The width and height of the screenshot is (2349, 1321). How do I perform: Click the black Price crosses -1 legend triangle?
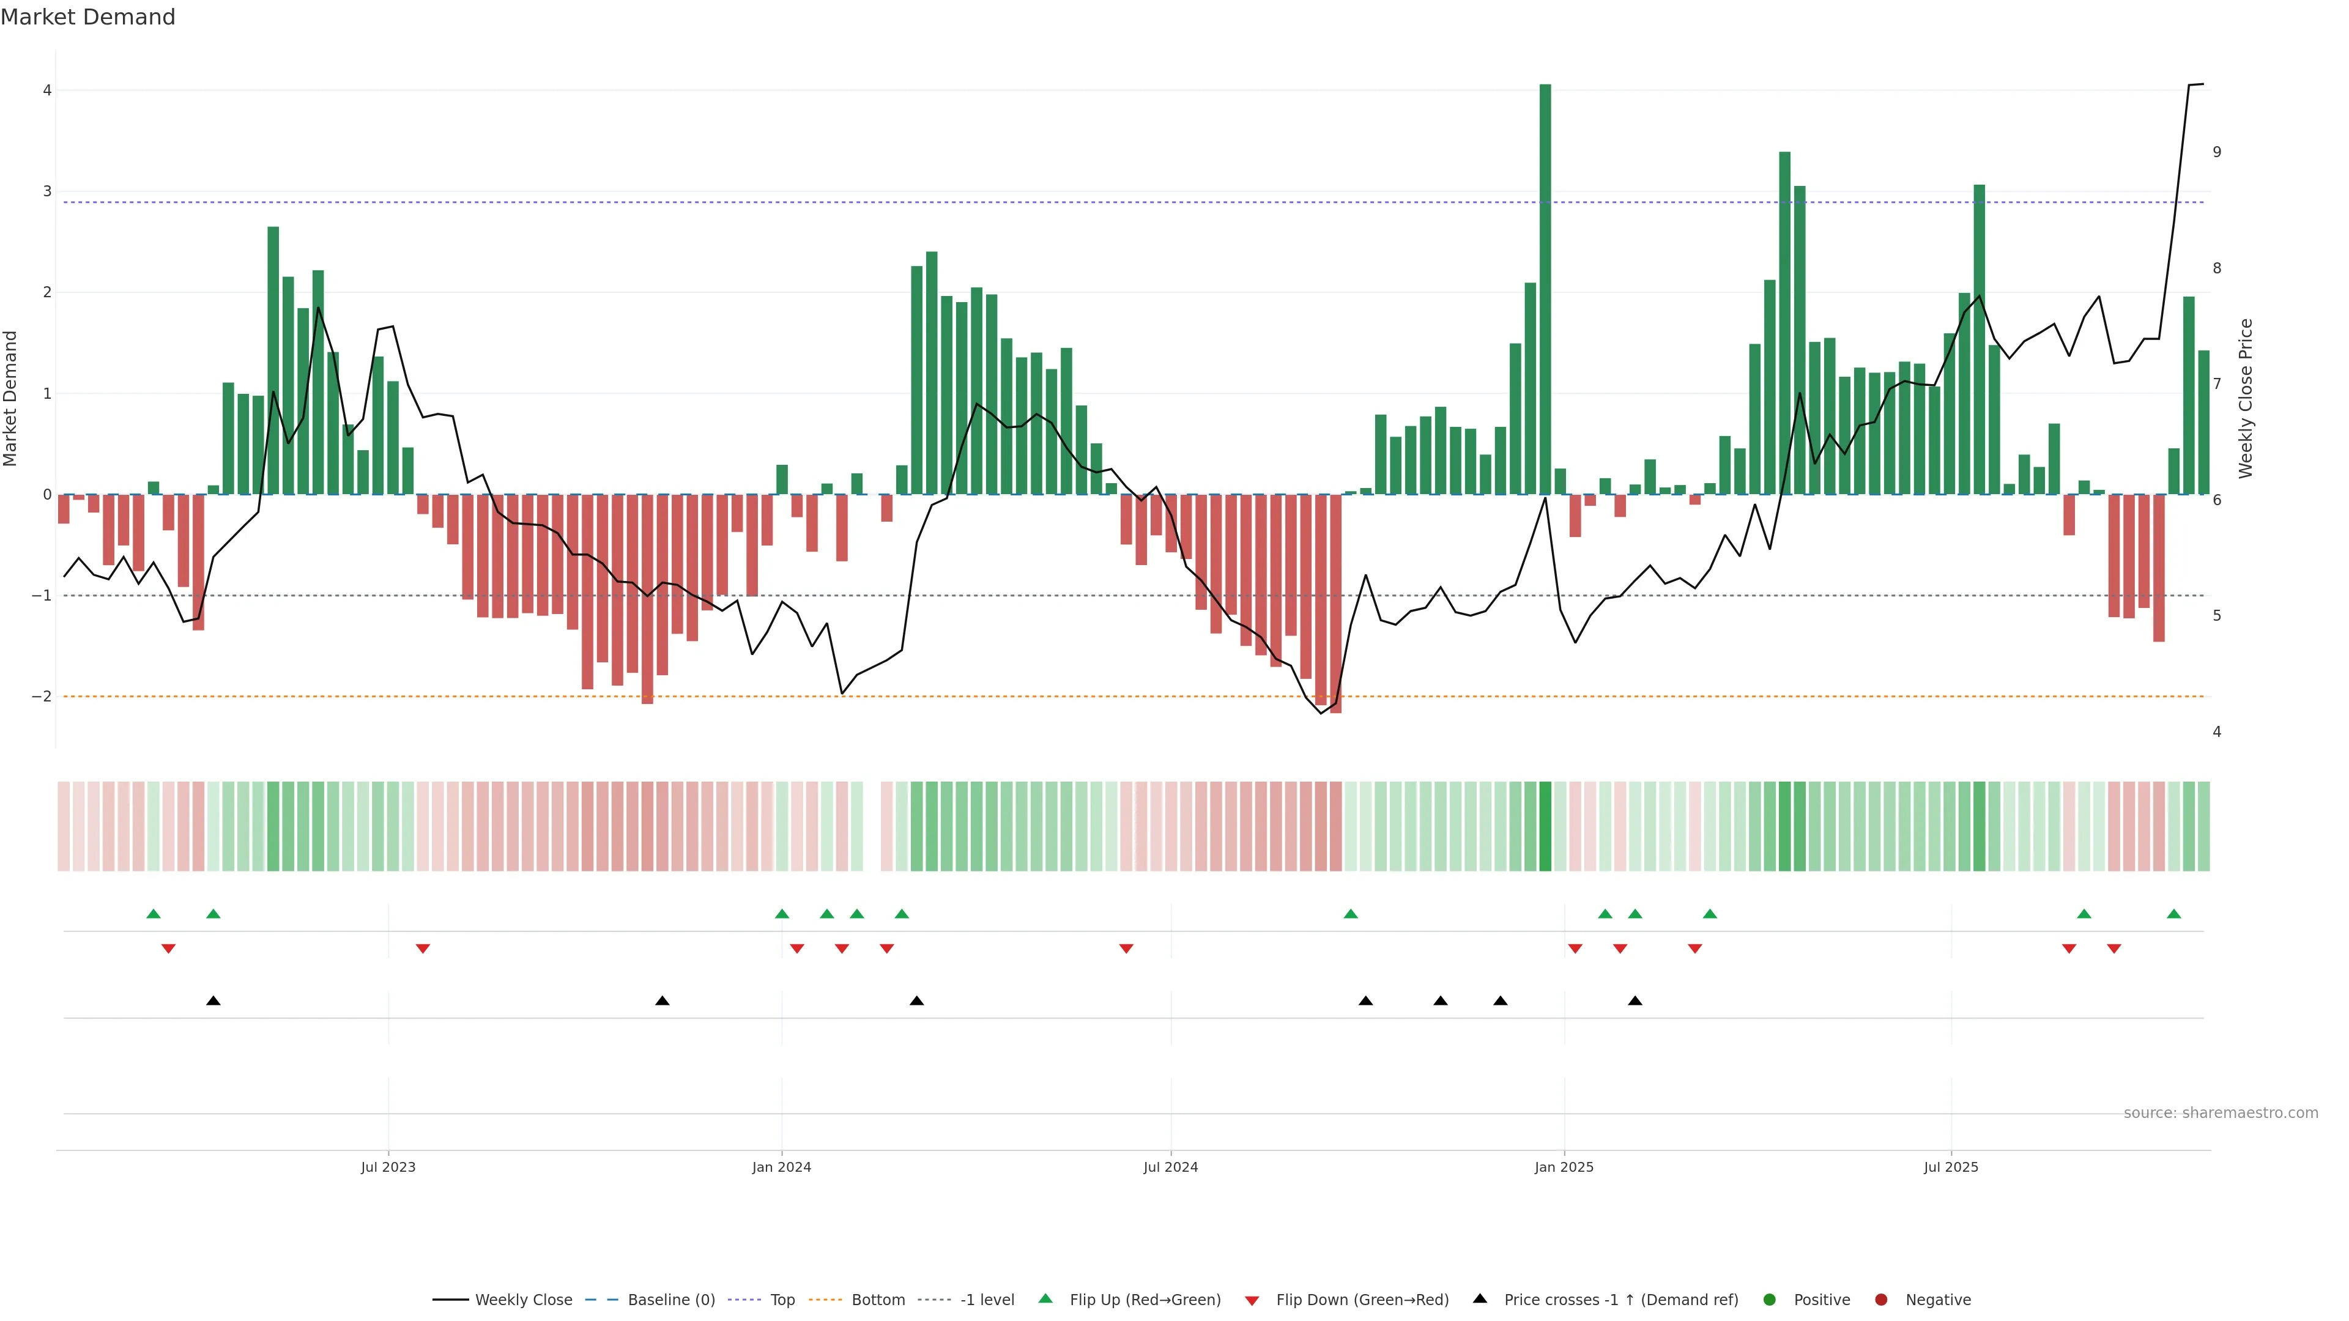[x=1480, y=1298]
